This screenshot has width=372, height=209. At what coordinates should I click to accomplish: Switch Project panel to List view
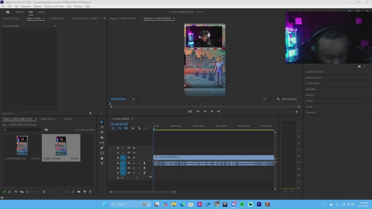click(x=10, y=192)
